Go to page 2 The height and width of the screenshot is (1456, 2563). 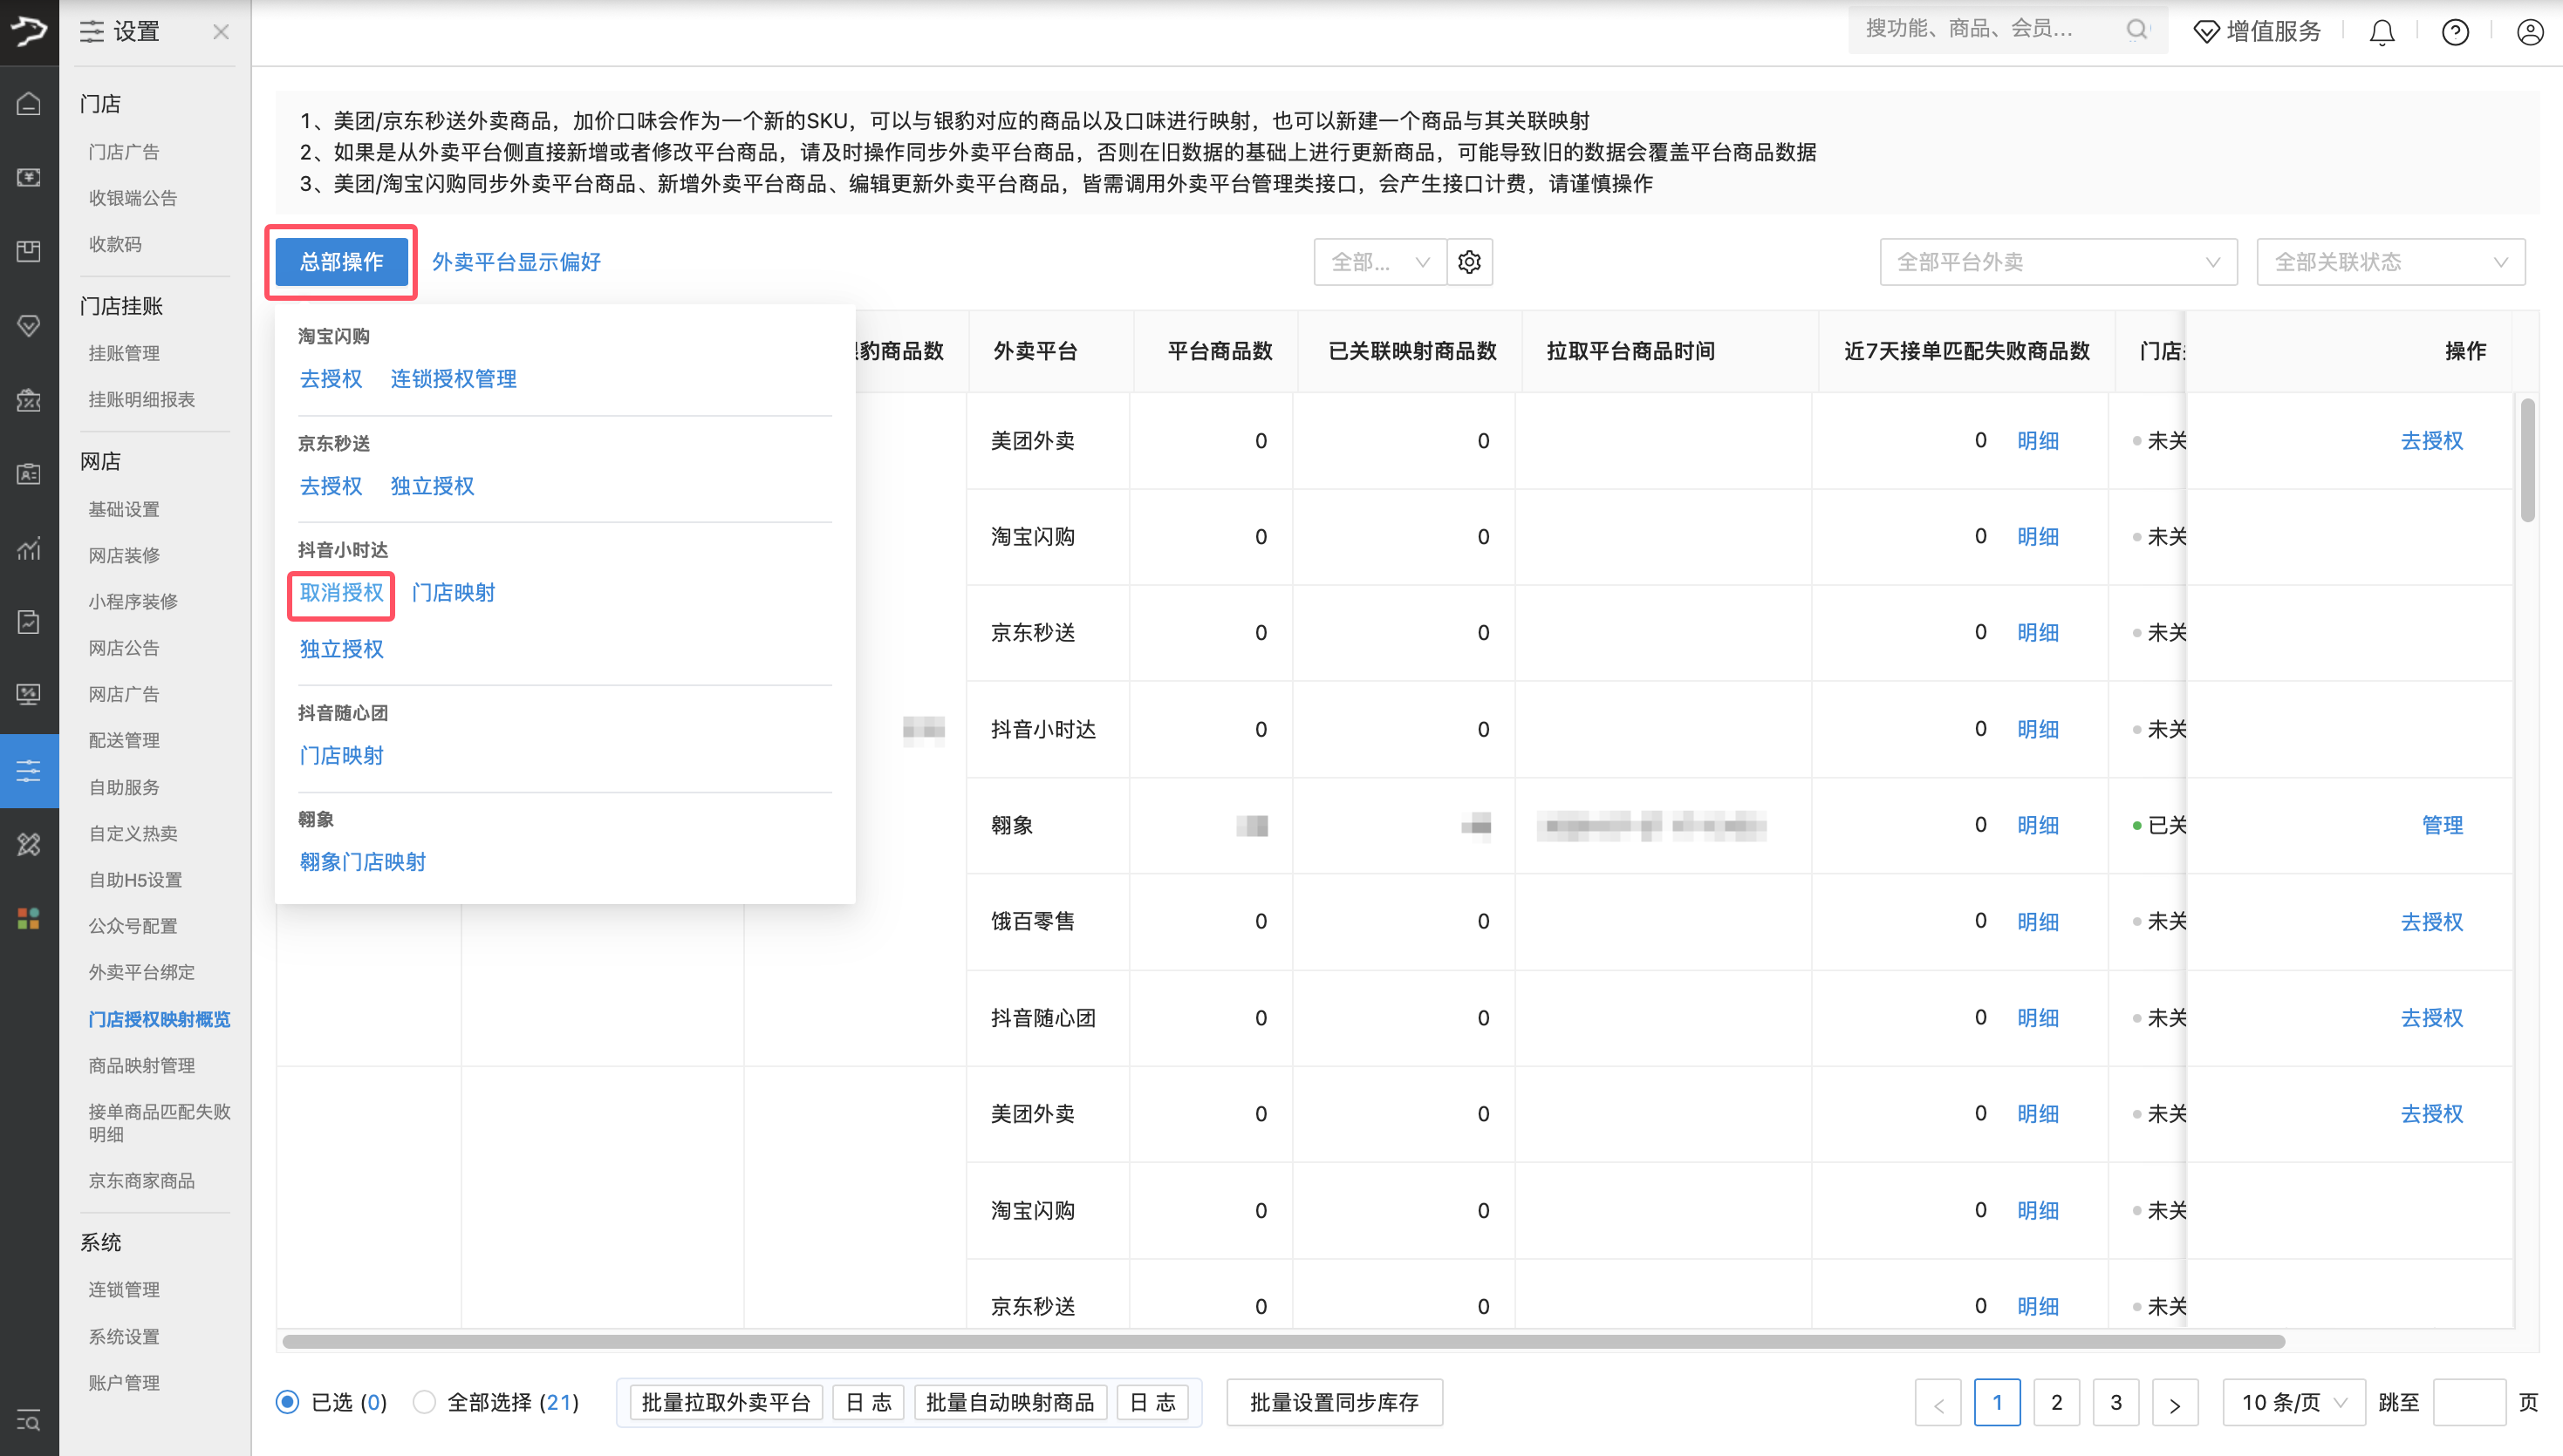pyautogui.click(x=2057, y=1402)
